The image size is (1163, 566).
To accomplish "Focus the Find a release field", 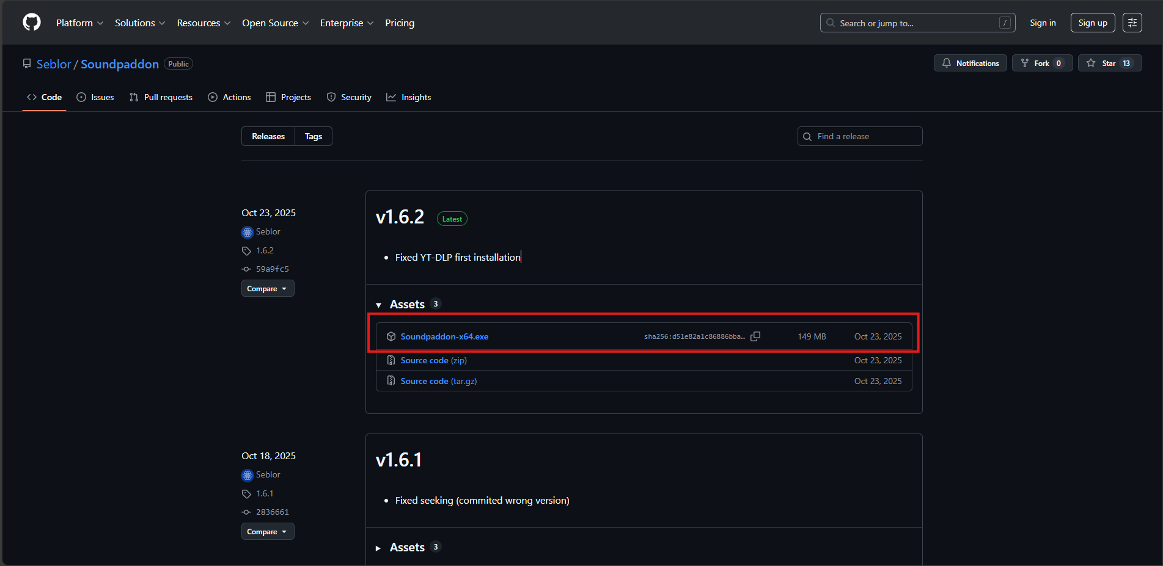I will [860, 136].
